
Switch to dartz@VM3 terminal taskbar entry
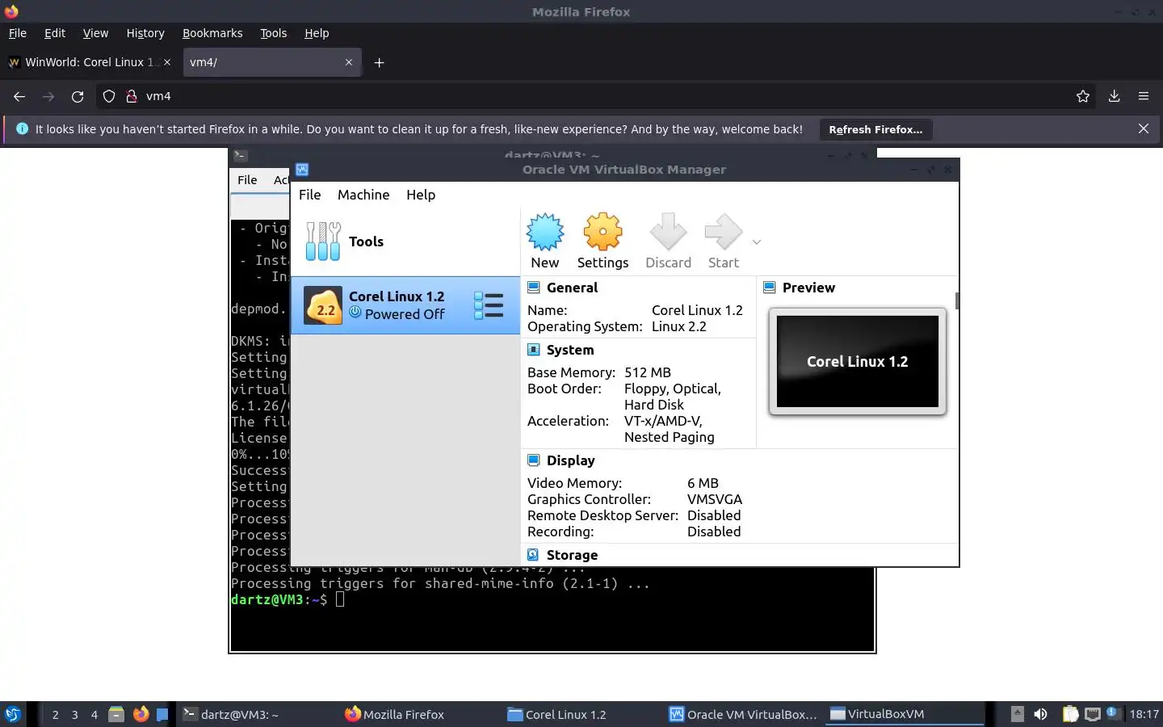pos(257,714)
